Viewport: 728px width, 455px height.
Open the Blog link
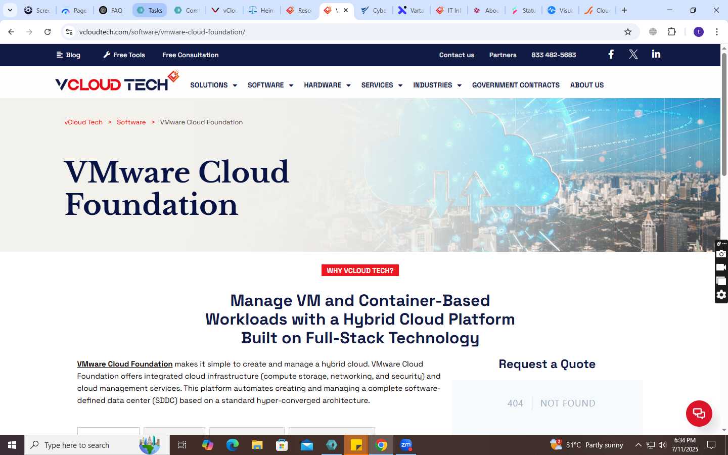(x=68, y=55)
